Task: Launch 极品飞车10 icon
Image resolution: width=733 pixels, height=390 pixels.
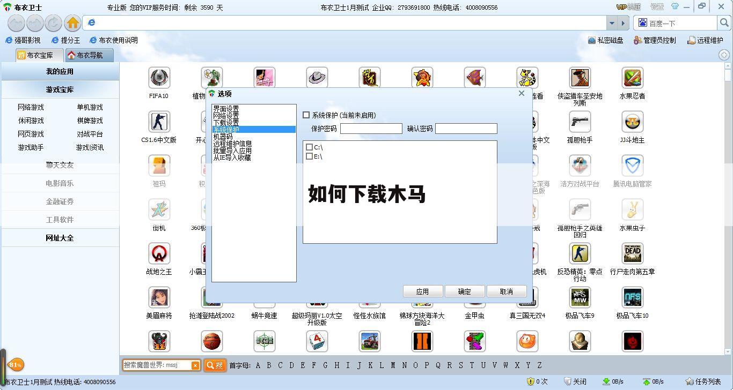Action: (x=632, y=298)
